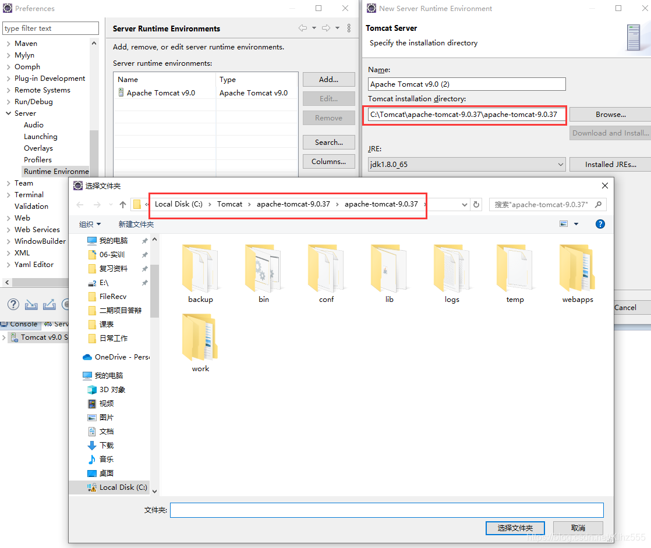This screenshot has width=651, height=548.
Task: Click Local Disk (C:) in address breadcrumb
Action: pos(179,204)
